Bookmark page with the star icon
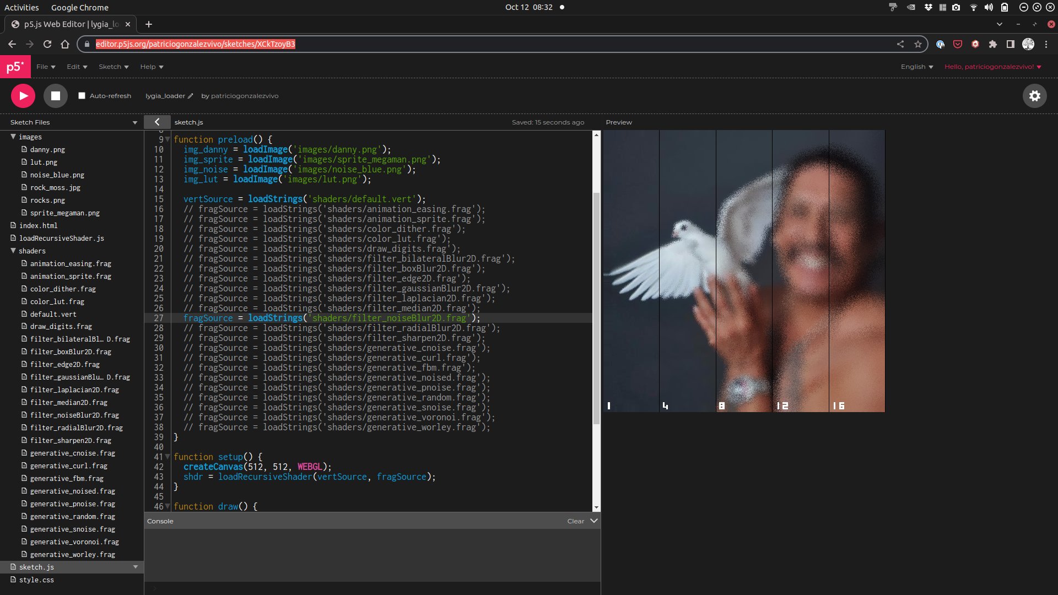This screenshot has width=1058, height=595. coord(917,44)
